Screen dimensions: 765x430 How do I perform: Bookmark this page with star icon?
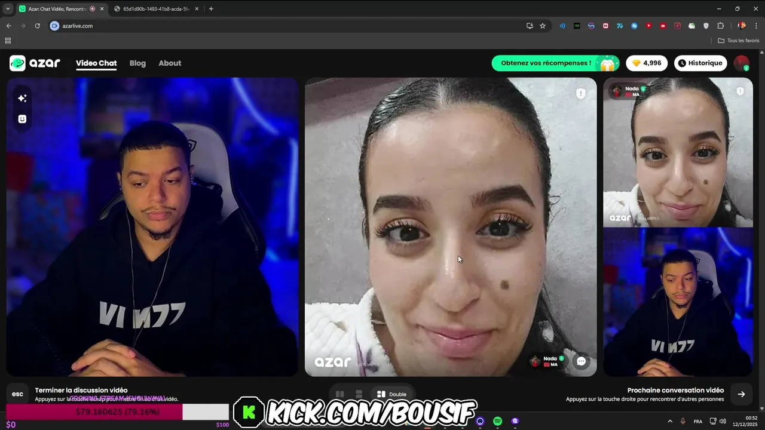click(x=543, y=26)
